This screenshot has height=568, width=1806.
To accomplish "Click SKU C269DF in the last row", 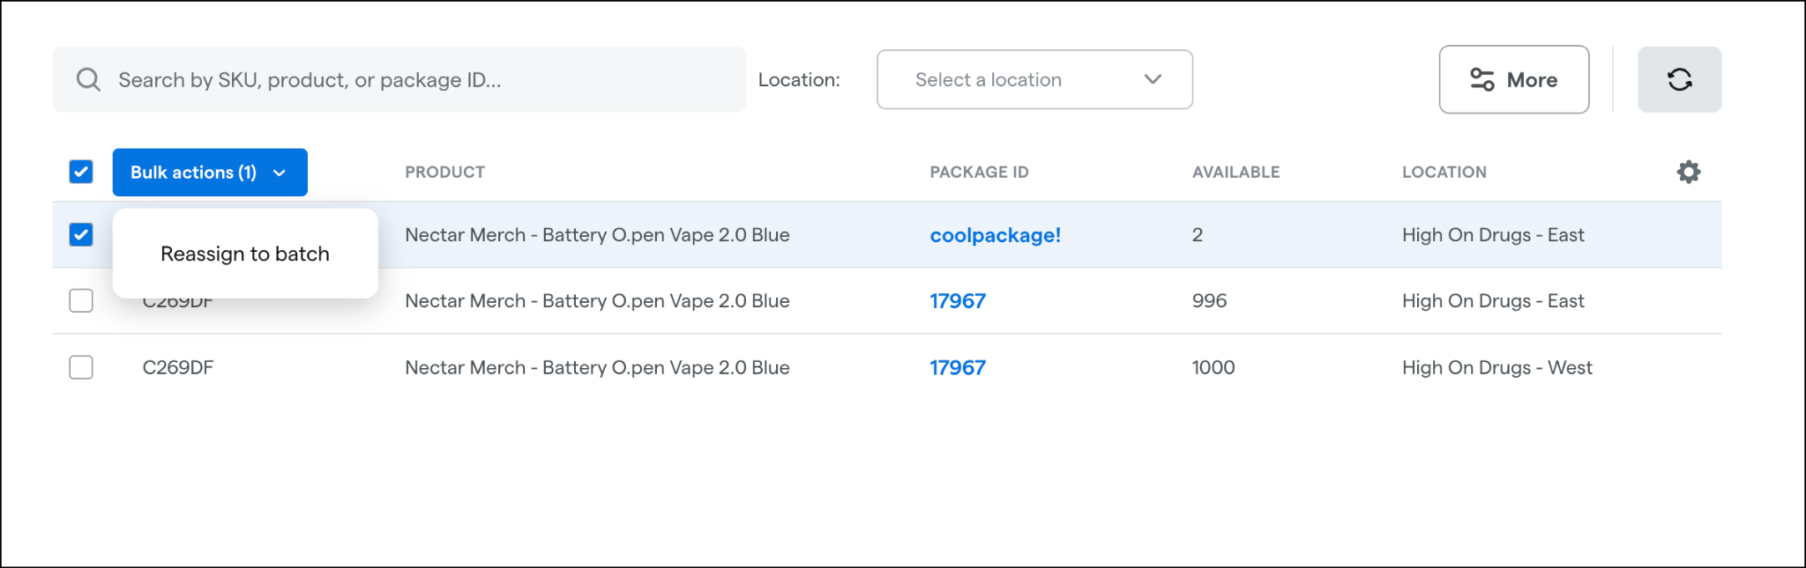I will (178, 367).
